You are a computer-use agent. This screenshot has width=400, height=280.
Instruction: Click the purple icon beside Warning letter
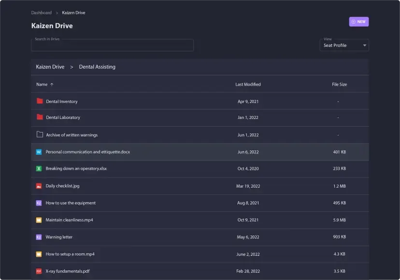click(39, 237)
